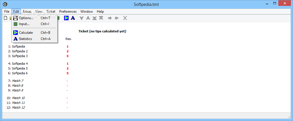Open the File menu
This screenshot has height=121, width=293.
pyautogui.click(x=7, y=12)
